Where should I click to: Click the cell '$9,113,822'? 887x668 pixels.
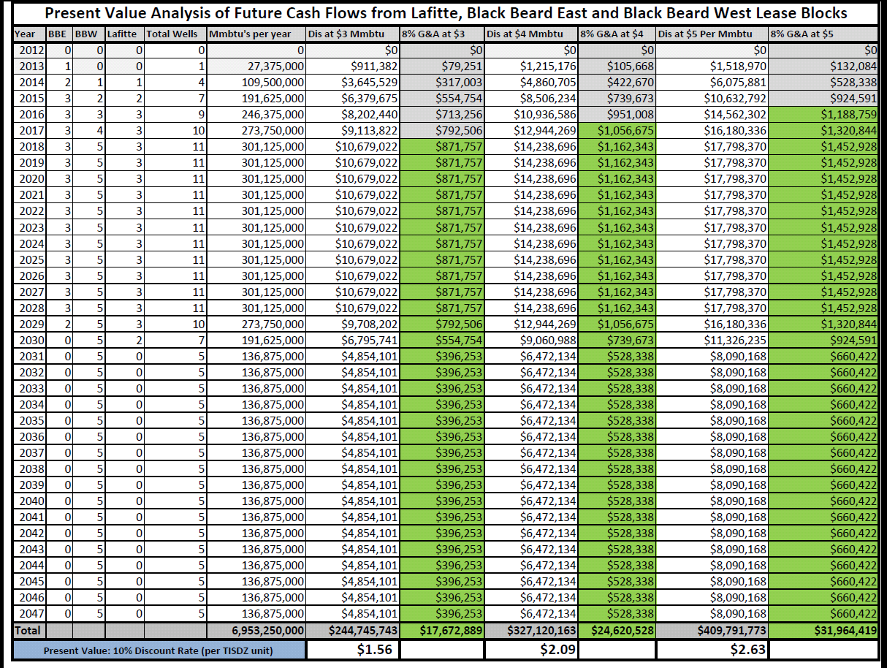click(353, 131)
